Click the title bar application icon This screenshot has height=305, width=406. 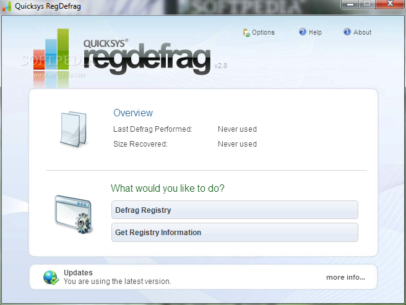point(7,6)
